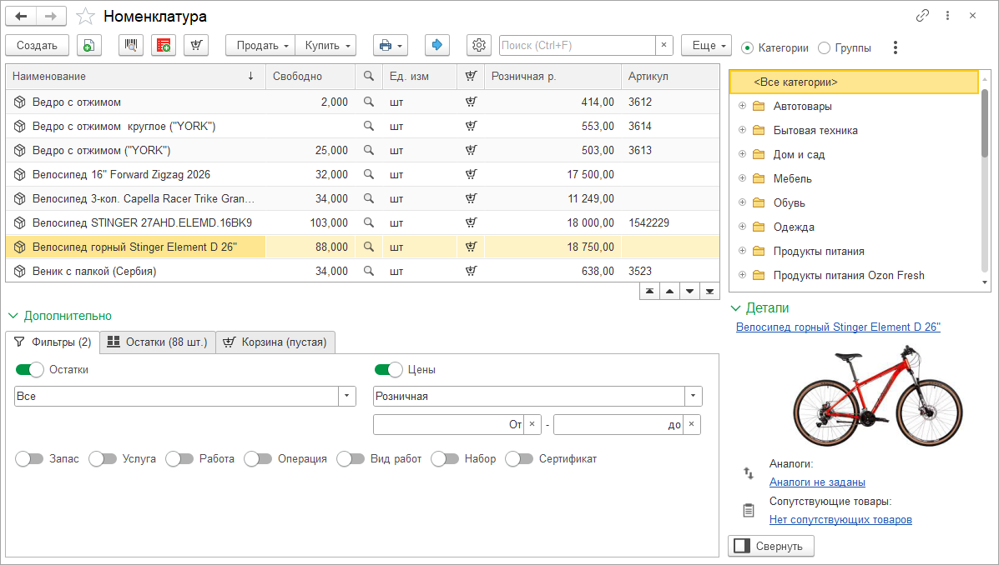Click the Поиск search input field

tap(577, 45)
